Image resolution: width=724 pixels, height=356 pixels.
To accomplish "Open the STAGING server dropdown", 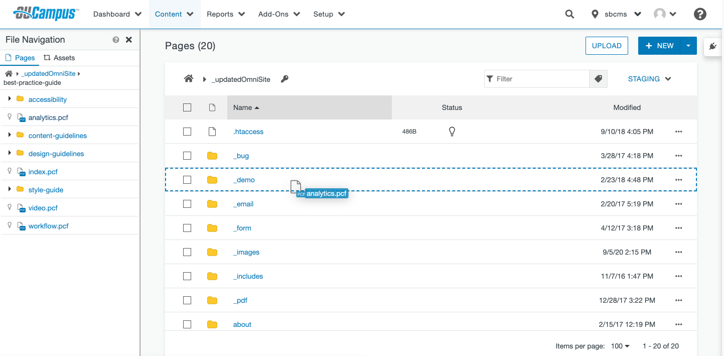I will coord(649,79).
